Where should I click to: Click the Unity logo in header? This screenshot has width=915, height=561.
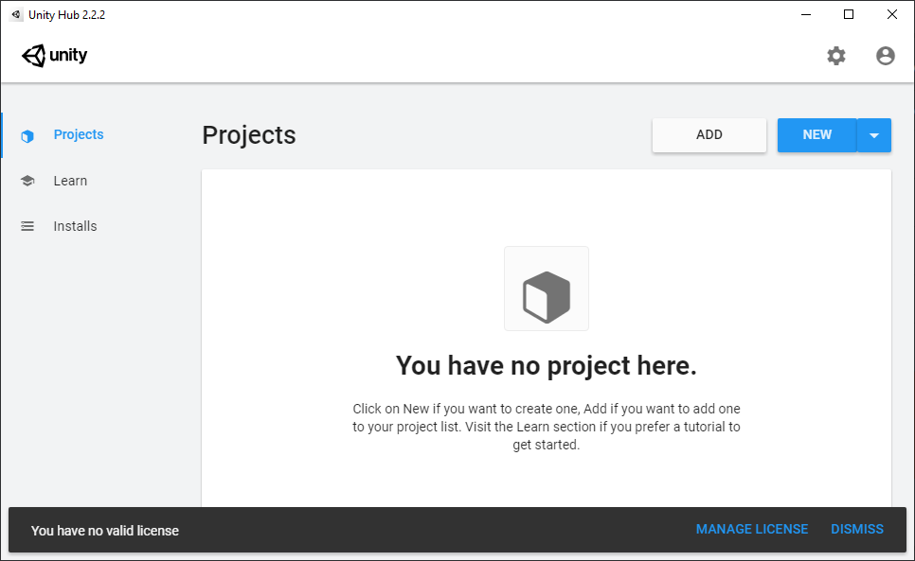tap(55, 55)
